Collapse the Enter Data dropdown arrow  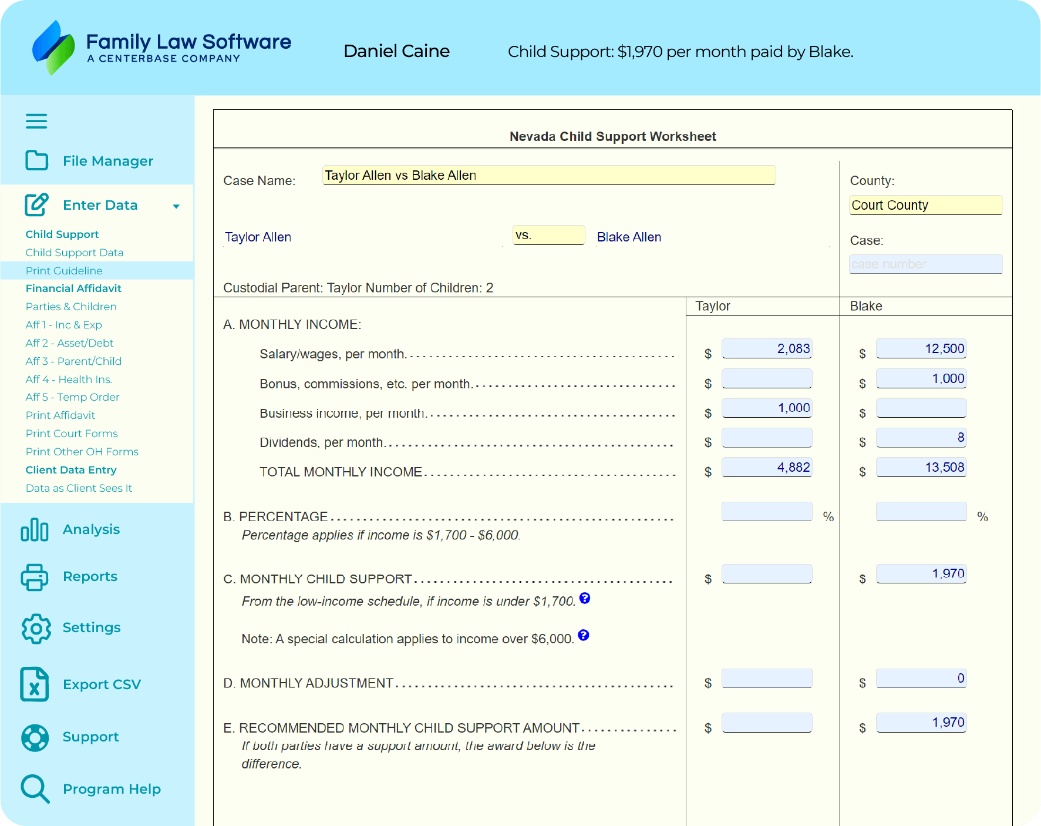[x=176, y=206]
